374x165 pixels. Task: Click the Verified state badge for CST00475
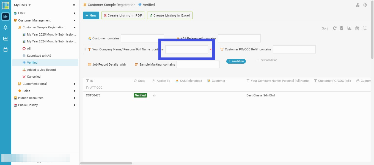pyautogui.click(x=140, y=95)
